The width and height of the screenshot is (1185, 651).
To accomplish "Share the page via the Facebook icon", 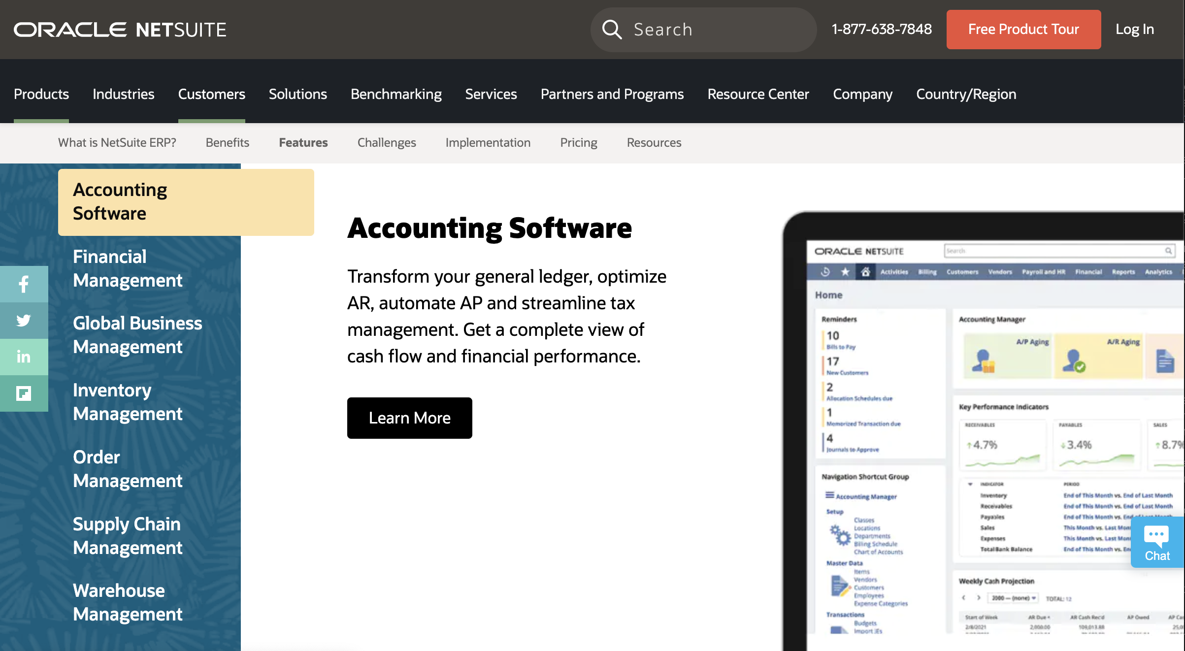I will click(23, 284).
